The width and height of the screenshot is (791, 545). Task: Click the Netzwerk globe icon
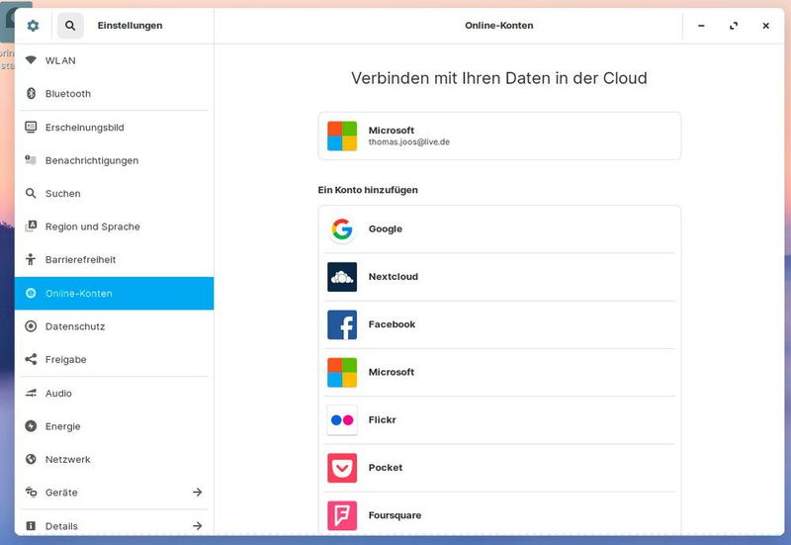tap(31, 459)
